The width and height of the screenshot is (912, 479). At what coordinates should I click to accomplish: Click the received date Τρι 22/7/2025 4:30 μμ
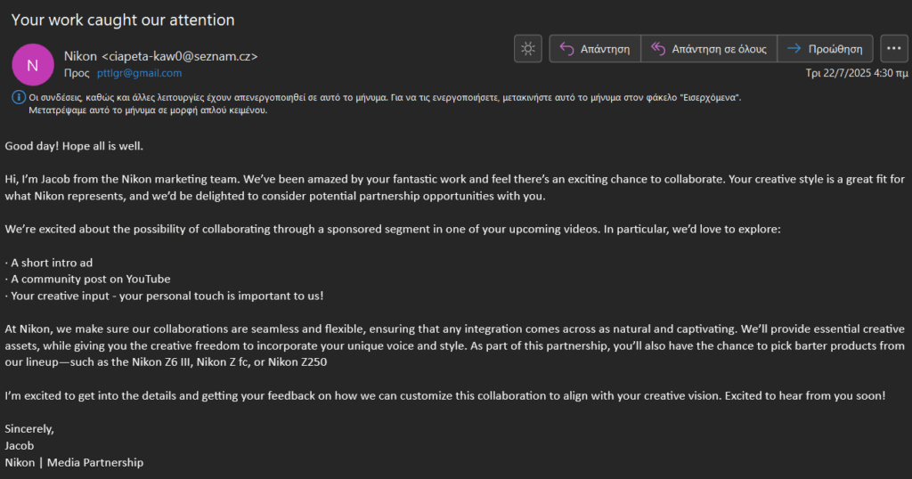click(x=857, y=73)
